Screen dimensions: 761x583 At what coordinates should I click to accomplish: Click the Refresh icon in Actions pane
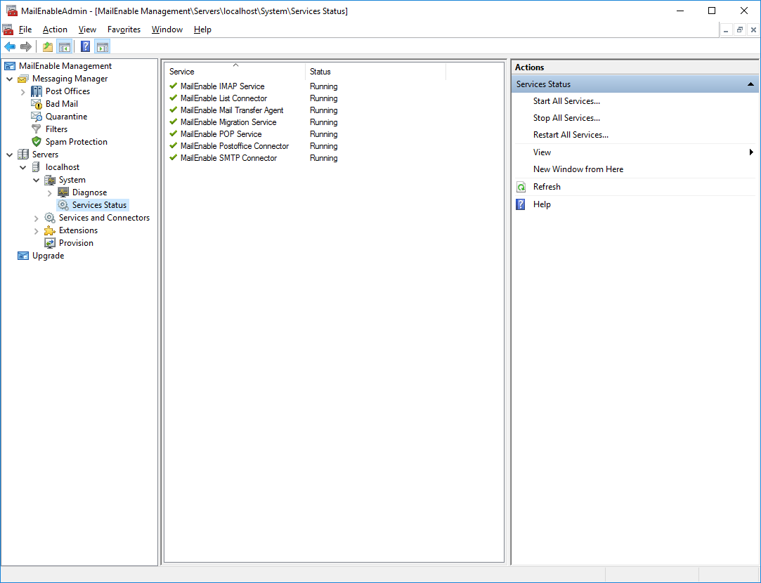520,186
